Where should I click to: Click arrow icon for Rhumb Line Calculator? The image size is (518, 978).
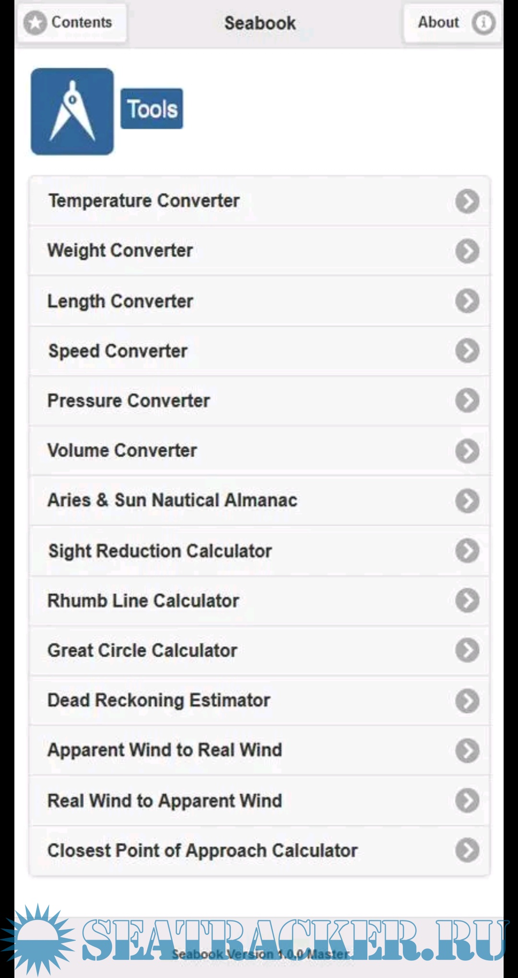(467, 601)
